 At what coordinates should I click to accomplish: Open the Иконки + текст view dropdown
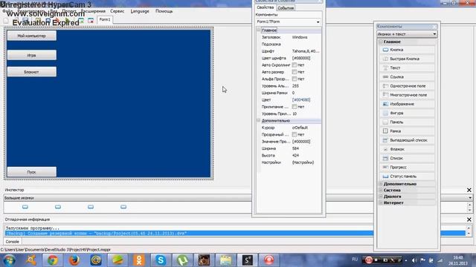[x=434, y=34]
